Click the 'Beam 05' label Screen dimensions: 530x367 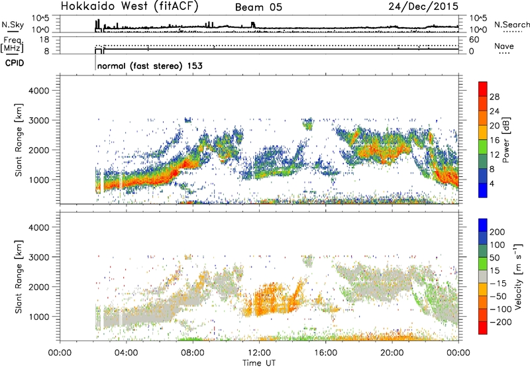pos(258,7)
